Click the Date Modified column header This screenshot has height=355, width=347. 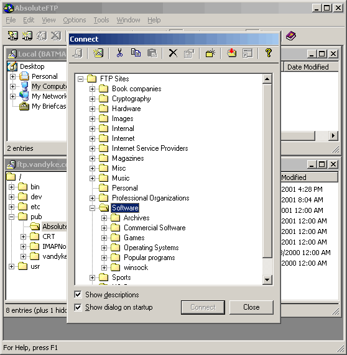(x=311, y=67)
